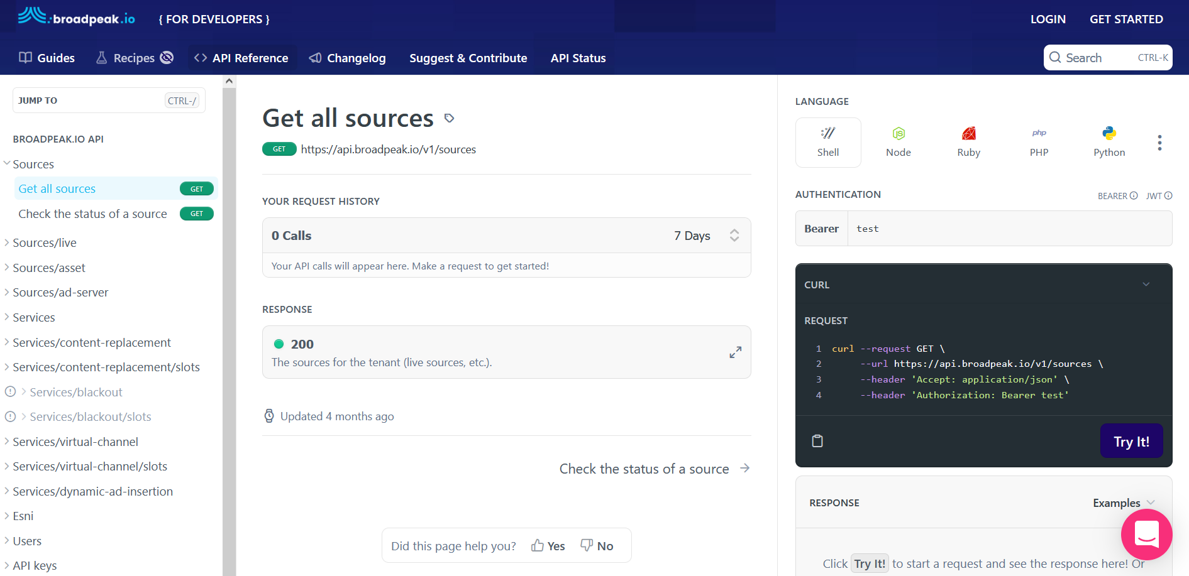1189x576 pixels.
Task: Click the thumbs-up Yes feedback button
Action: tap(548, 546)
